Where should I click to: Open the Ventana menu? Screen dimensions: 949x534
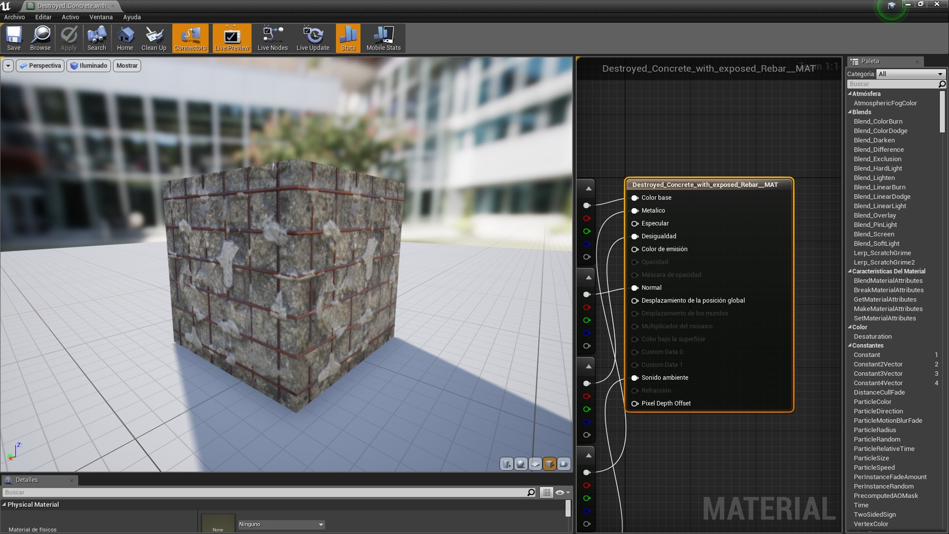[x=101, y=17]
